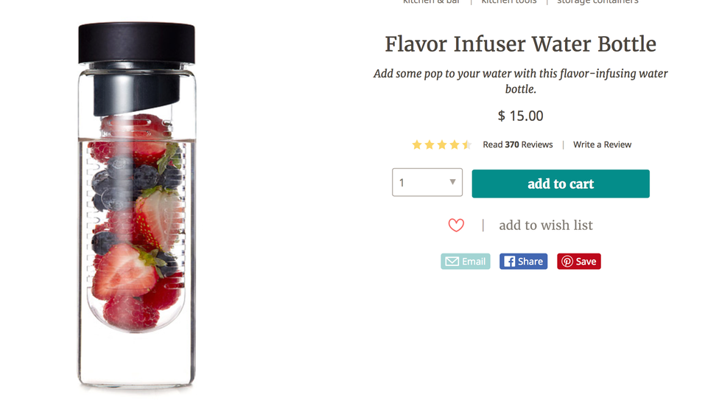Screen dimensions: 722x412
Task: Click the add to wish list link
Action: point(545,226)
